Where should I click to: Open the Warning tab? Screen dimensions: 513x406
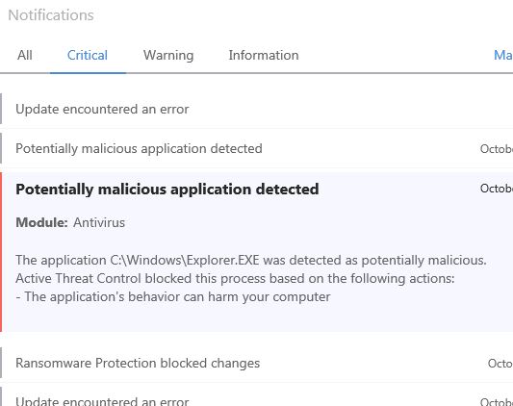click(x=168, y=55)
